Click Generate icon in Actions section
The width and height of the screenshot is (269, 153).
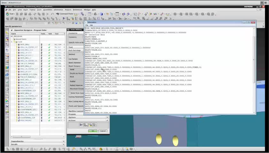(x=81, y=125)
